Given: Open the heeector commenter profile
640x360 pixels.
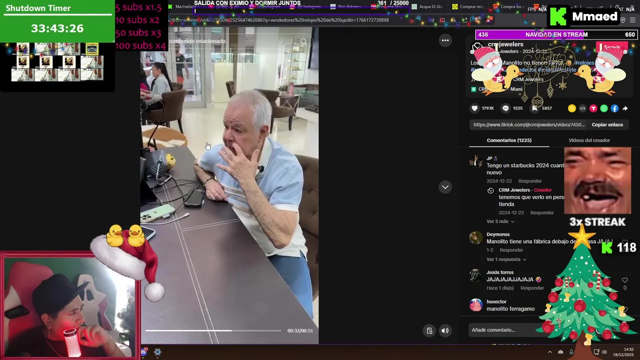Looking at the screenshot, I should click(x=496, y=302).
